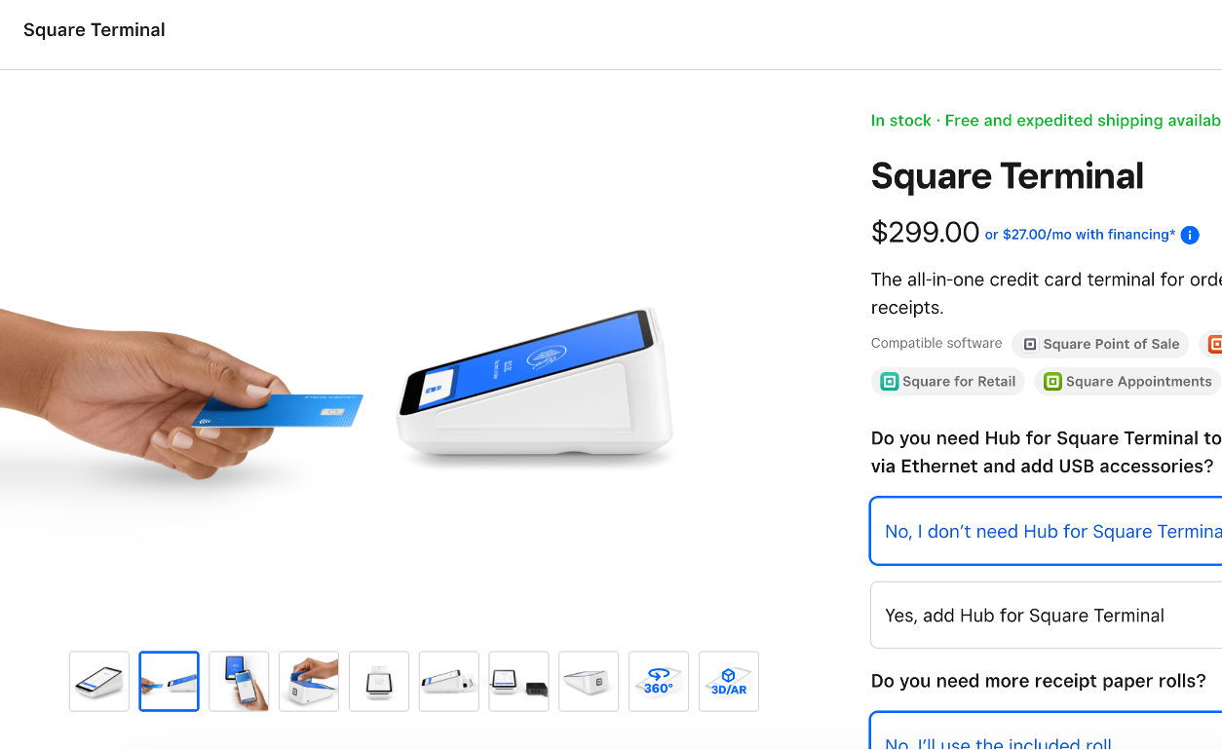Click the $27.00/mo financing link
1222x750 pixels.
tap(1080, 235)
